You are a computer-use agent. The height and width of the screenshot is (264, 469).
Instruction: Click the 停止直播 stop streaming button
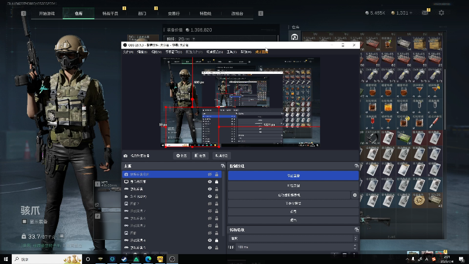click(293, 175)
